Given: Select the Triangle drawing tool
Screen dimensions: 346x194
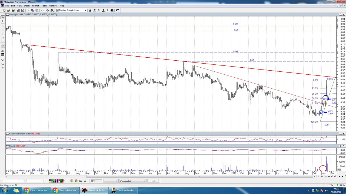Looking at the screenshot, I should click(3, 68).
